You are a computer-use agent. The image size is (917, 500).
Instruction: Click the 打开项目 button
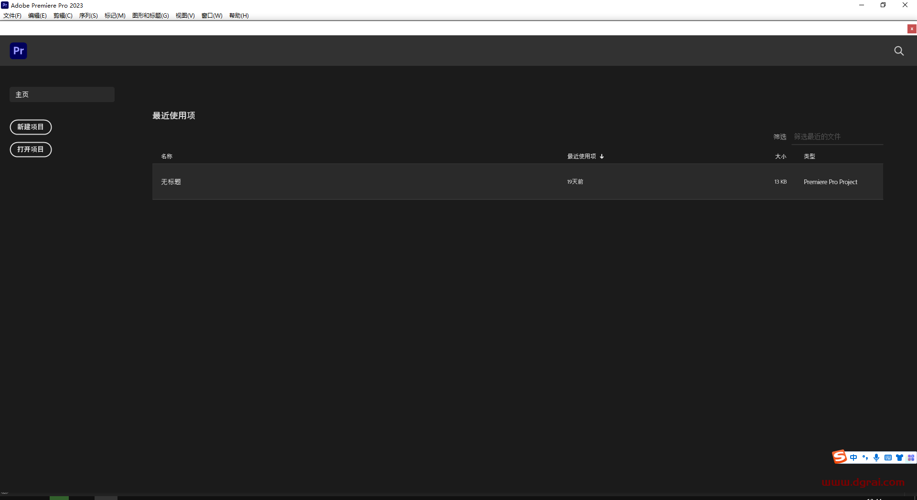point(31,149)
